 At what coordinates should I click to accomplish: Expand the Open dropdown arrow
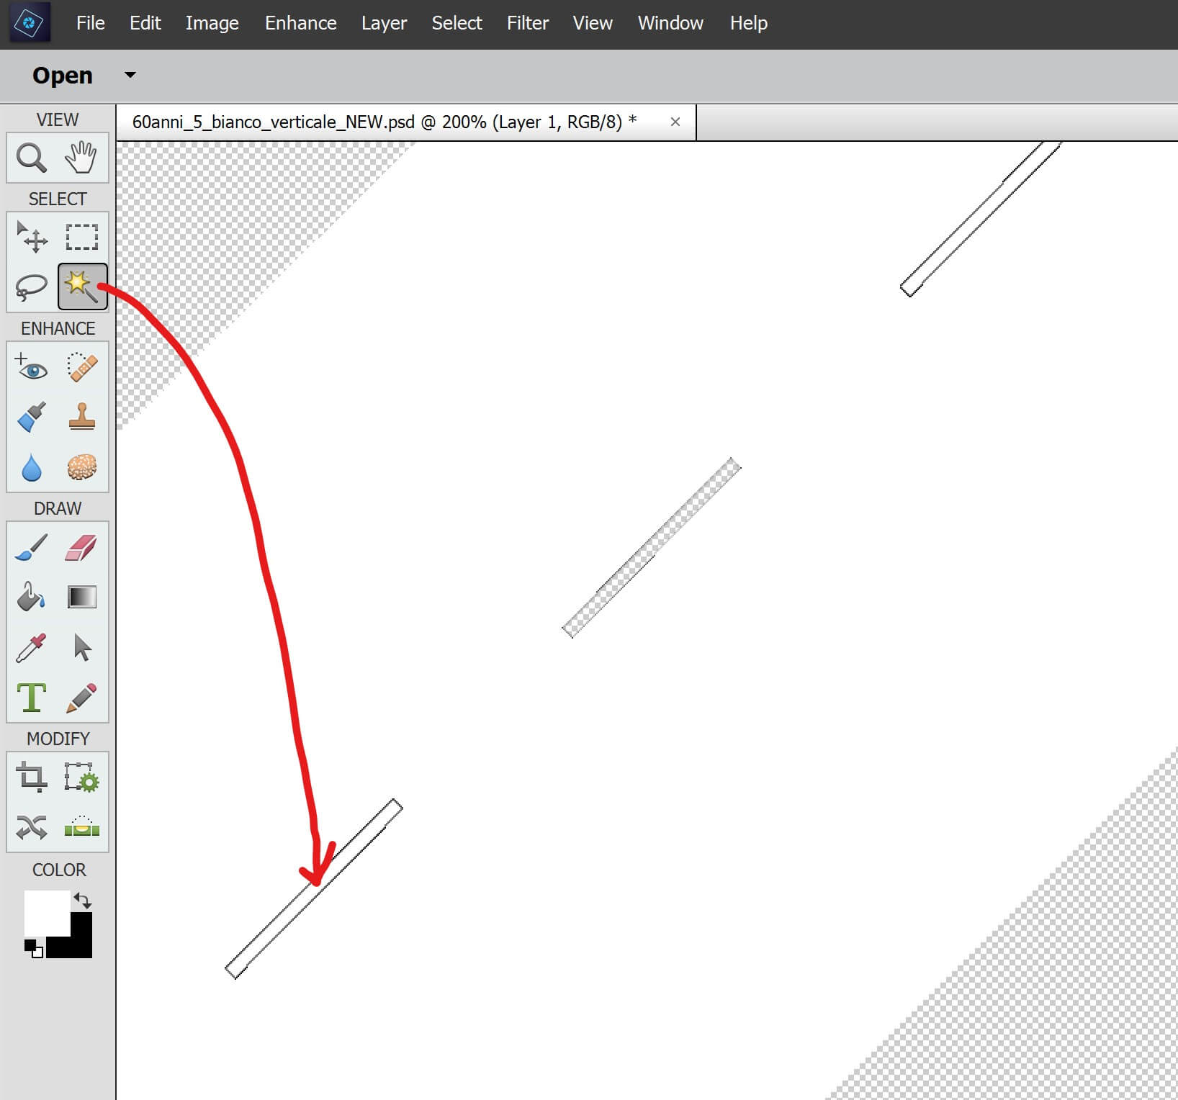pos(130,75)
